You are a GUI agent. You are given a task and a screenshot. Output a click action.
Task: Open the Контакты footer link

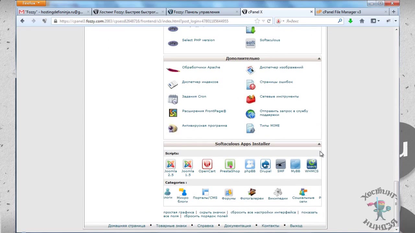tap(270, 226)
